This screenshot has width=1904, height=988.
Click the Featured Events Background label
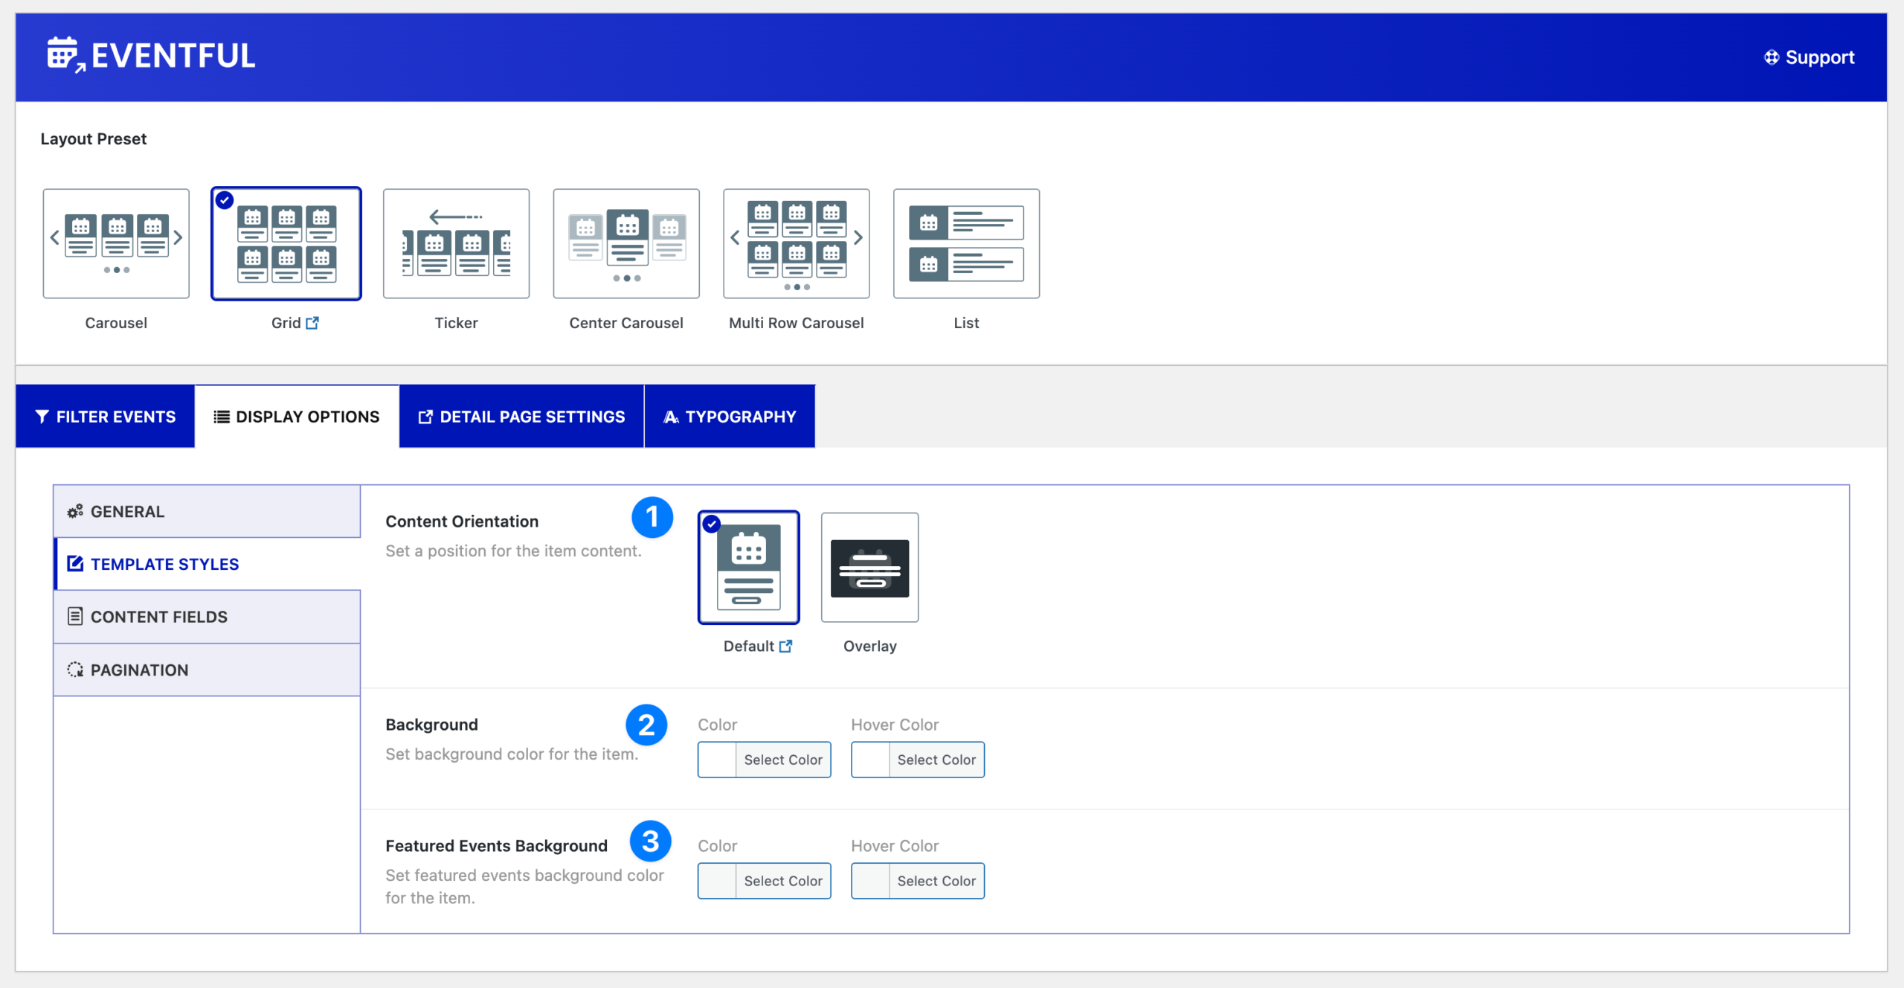[x=497, y=846]
